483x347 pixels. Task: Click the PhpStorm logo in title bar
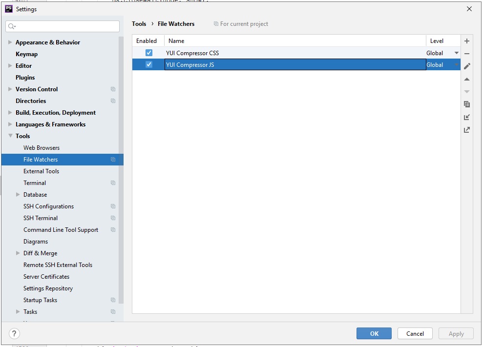[x=9, y=9]
